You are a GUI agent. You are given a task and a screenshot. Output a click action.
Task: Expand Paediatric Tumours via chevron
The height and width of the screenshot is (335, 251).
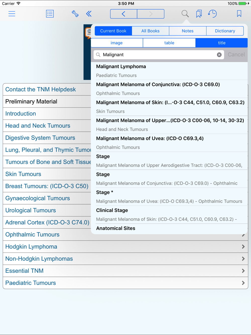pyautogui.click(x=243, y=283)
